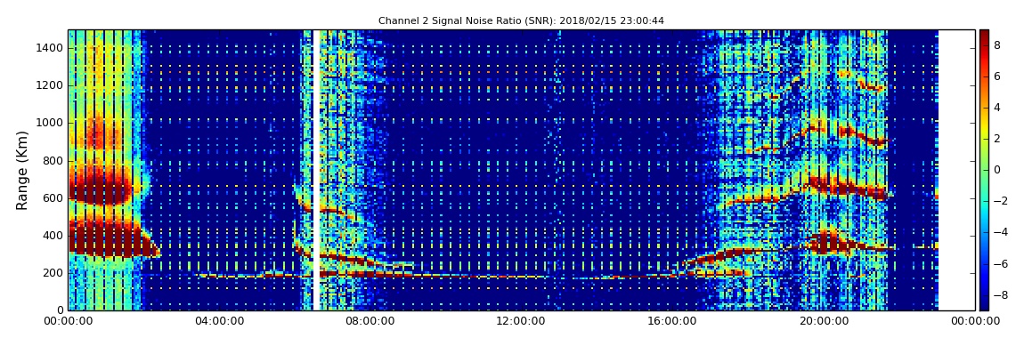Screen dimensions: 1024x362
Task: Click the colorbar label 0
Action: point(997,170)
